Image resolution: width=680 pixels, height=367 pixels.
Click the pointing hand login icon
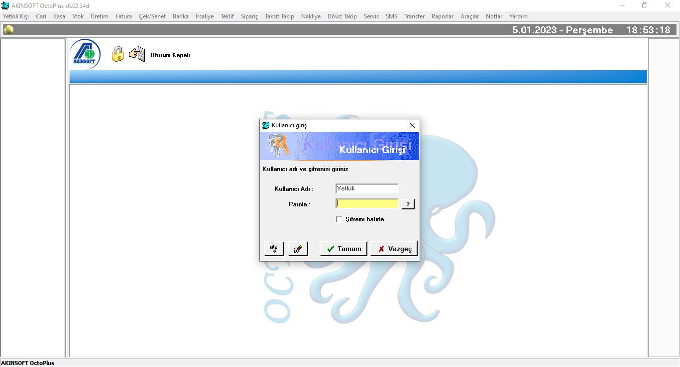[x=137, y=54]
